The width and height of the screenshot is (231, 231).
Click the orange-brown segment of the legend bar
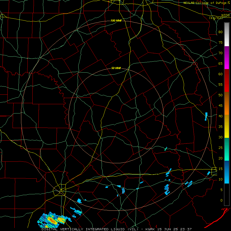[227, 103]
